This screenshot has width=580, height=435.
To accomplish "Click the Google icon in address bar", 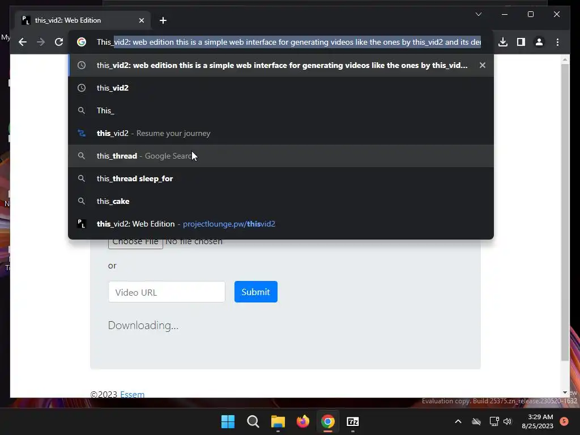I will (82, 42).
